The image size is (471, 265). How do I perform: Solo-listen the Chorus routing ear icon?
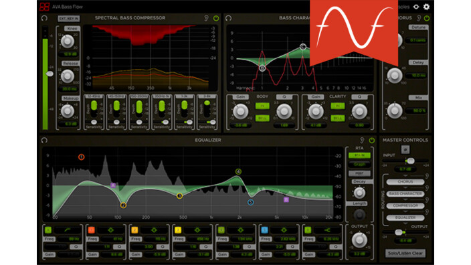tap(427, 177)
